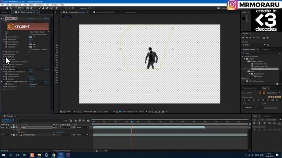The height and width of the screenshot is (158, 282).
Task: Open About link for Key Cleaner
Action: [x=47, y=69]
